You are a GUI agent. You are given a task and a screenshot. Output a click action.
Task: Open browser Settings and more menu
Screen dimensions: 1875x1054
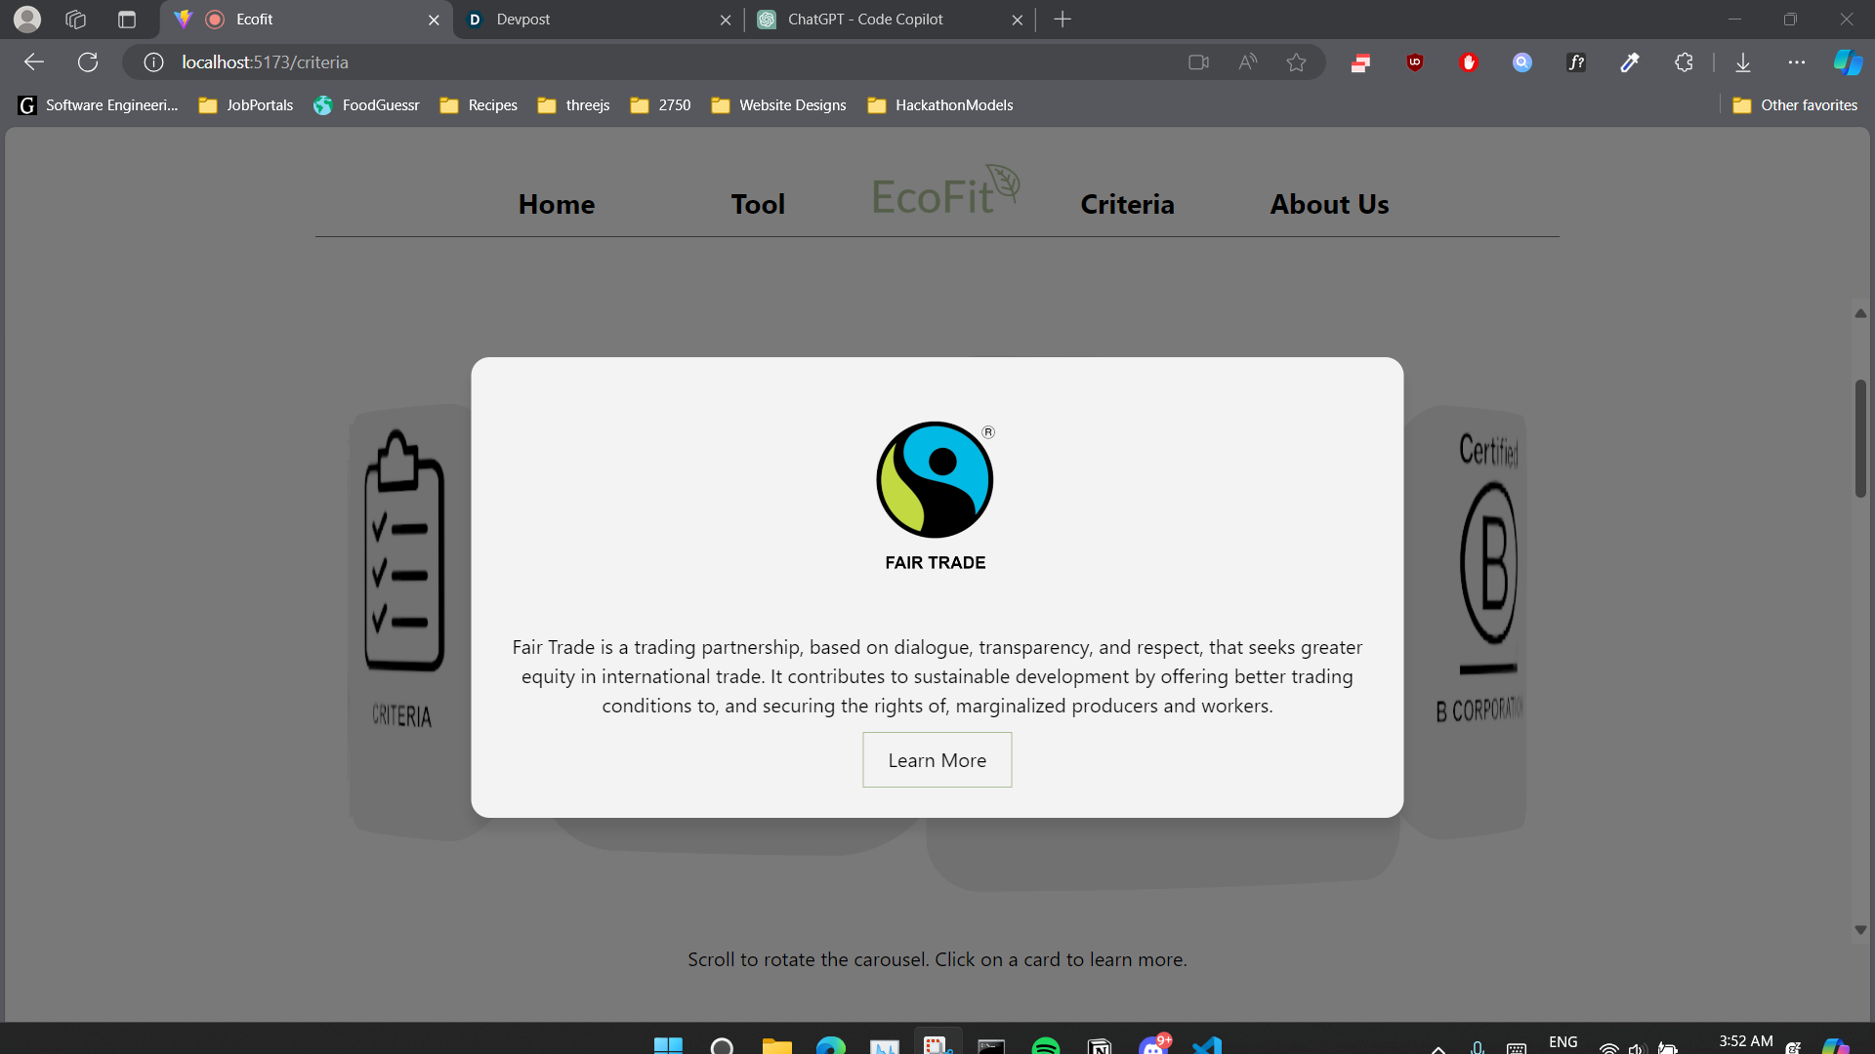tap(1797, 62)
